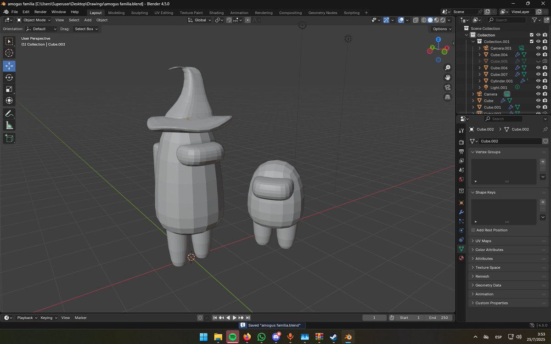The height and width of the screenshot is (344, 551).
Task: Open the Output properties tab
Action: pyautogui.click(x=461, y=152)
